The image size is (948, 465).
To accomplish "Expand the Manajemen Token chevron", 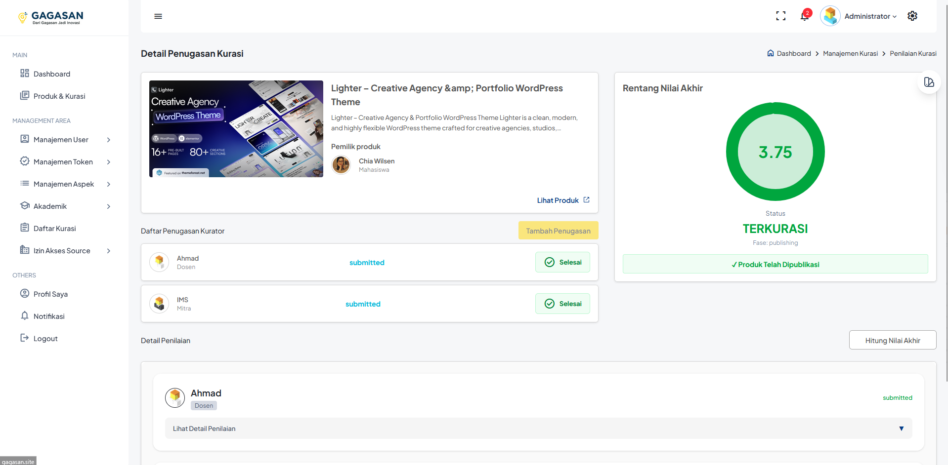I will (109, 162).
